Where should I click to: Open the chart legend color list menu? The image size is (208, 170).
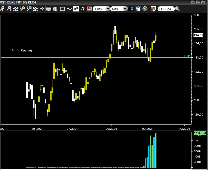click(90, 9)
